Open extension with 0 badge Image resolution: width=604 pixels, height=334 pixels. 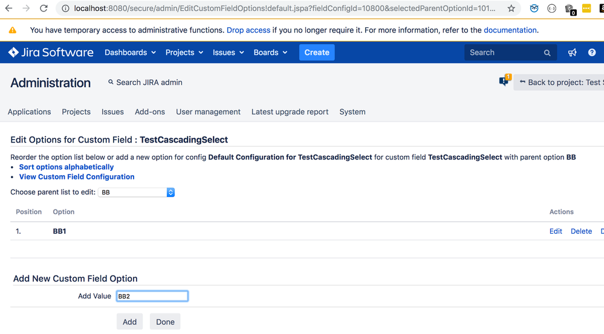570,9
